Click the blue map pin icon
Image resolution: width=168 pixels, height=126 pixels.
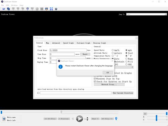click(x=116, y=119)
